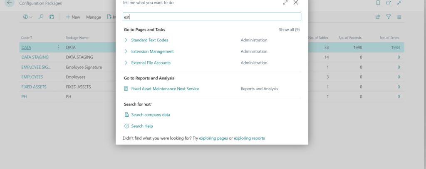
Task: Sort by the Code column header
Action: [x=27, y=38]
